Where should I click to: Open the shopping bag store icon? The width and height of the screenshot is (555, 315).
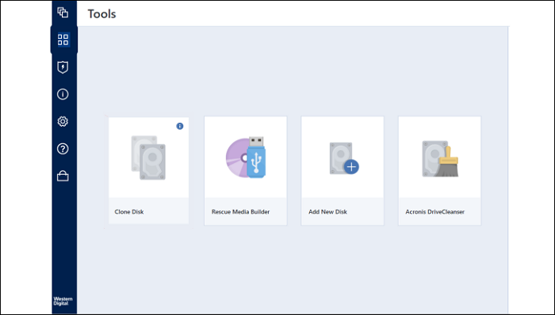(63, 176)
